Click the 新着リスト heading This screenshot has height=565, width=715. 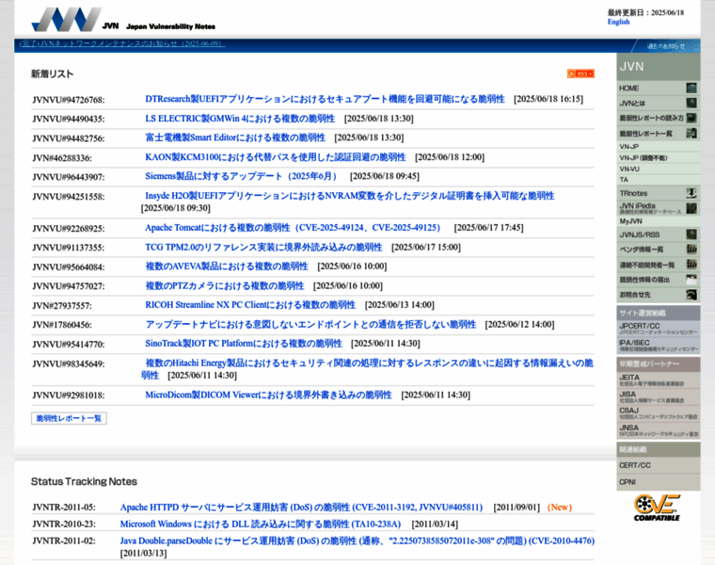tap(52, 74)
